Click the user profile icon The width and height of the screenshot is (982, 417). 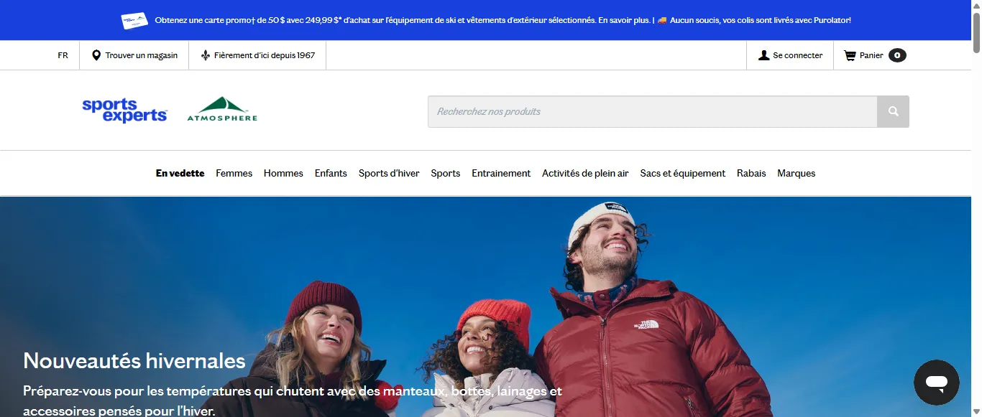pos(763,55)
